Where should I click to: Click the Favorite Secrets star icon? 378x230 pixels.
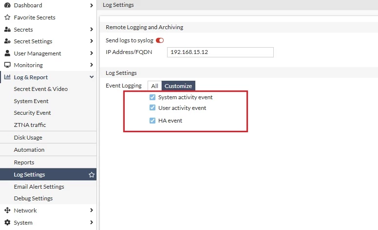(x=7, y=18)
